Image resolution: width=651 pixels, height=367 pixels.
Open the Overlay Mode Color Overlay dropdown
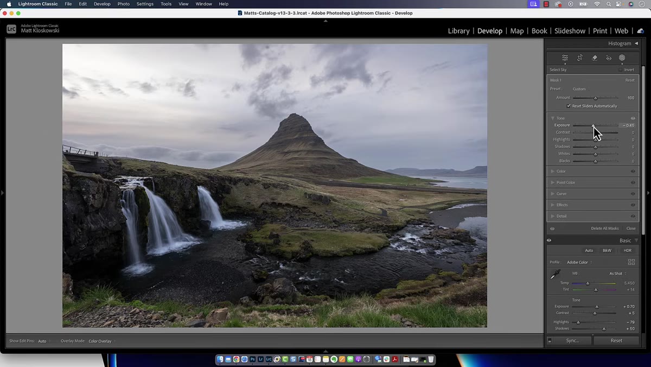tap(102, 341)
